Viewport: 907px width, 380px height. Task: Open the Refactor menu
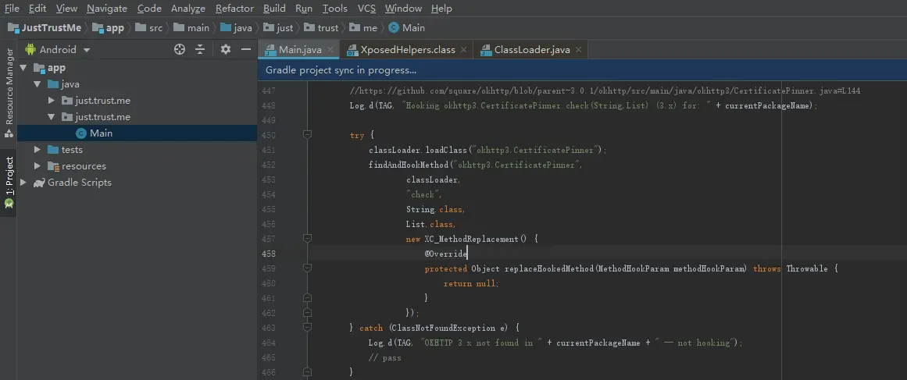coord(234,9)
